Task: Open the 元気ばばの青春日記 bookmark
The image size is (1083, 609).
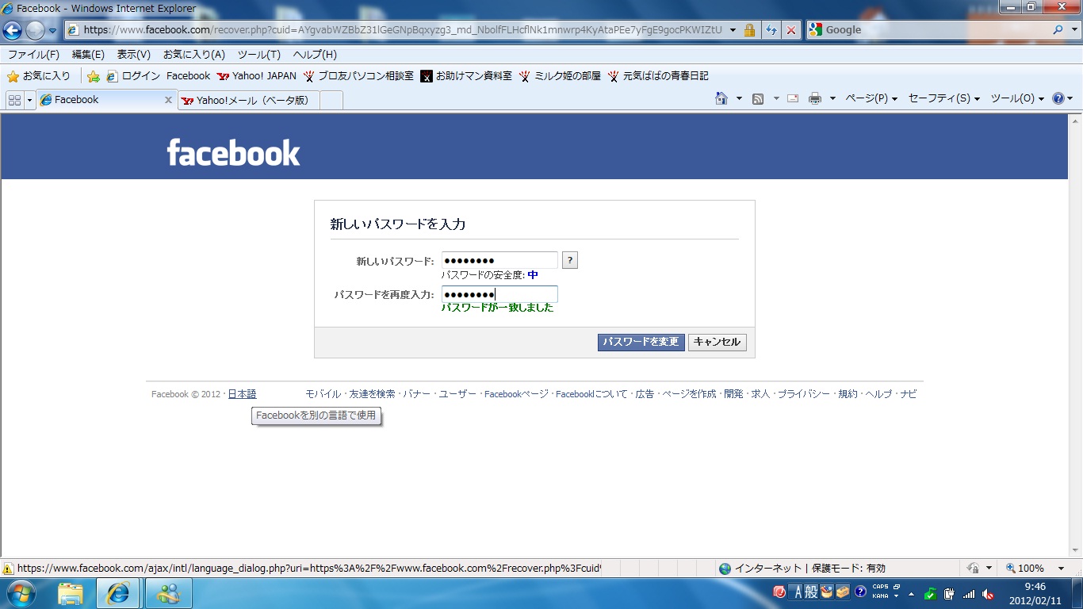Action: [659, 76]
